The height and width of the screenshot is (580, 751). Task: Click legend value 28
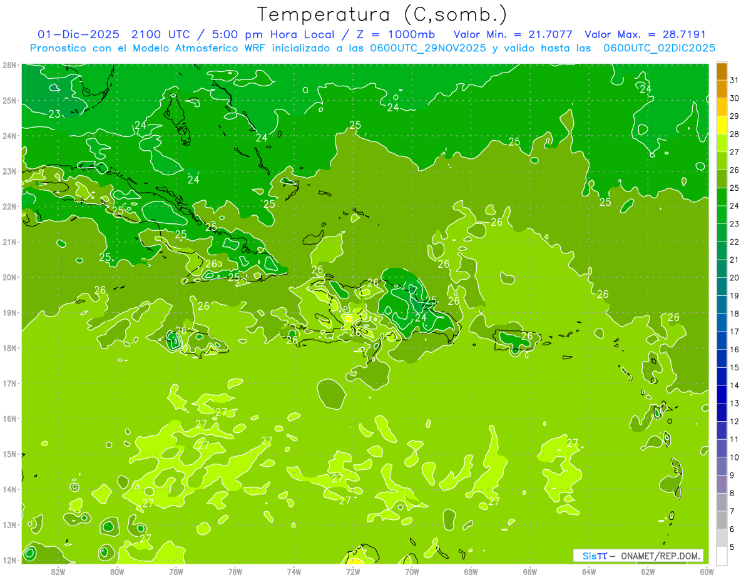(x=734, y=134)
